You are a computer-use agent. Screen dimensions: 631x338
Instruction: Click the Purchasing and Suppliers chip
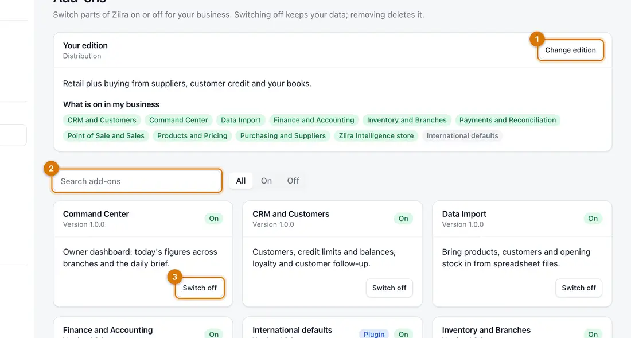[x=283, y=135]
